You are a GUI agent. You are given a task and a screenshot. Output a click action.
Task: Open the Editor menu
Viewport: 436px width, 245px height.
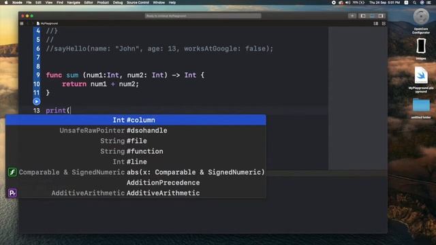[89, 3]
